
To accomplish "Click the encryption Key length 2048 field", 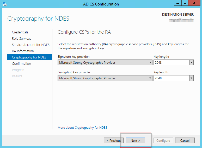I will [x=171, y=78].
